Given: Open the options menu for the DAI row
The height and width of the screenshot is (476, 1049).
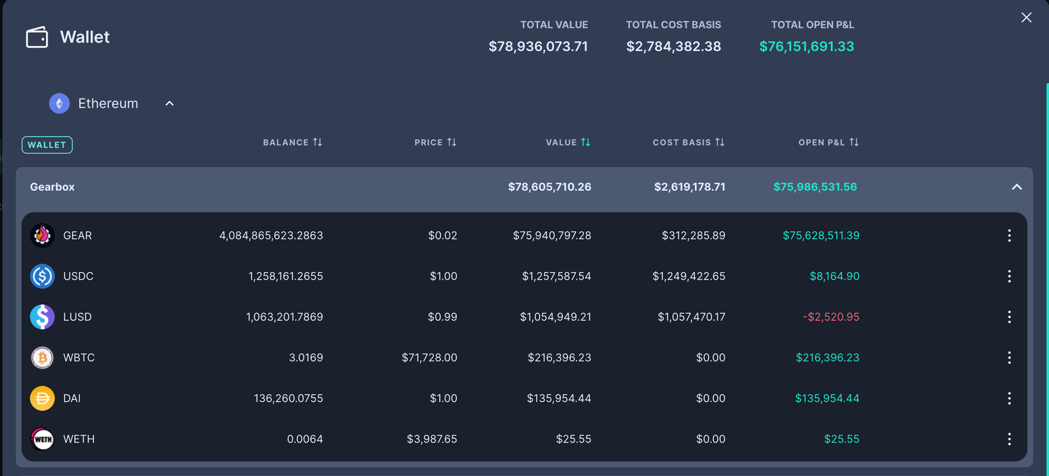Looking at the screenshot, I should pyautogui.click(x=1009, y=398).
